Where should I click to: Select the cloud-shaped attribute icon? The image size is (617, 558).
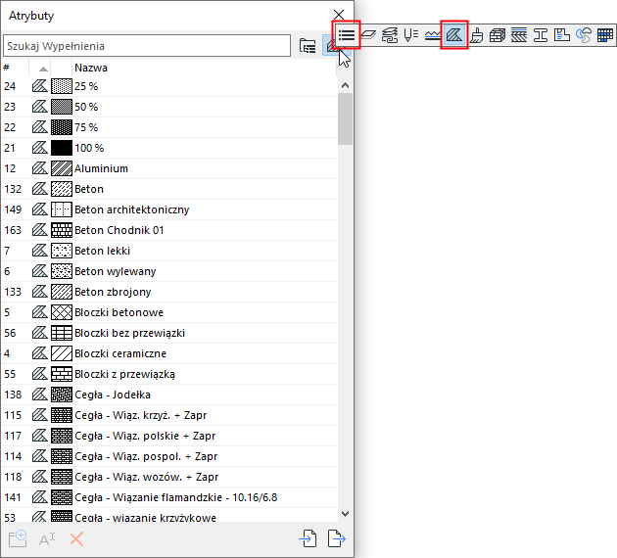(x=583, y=35)
